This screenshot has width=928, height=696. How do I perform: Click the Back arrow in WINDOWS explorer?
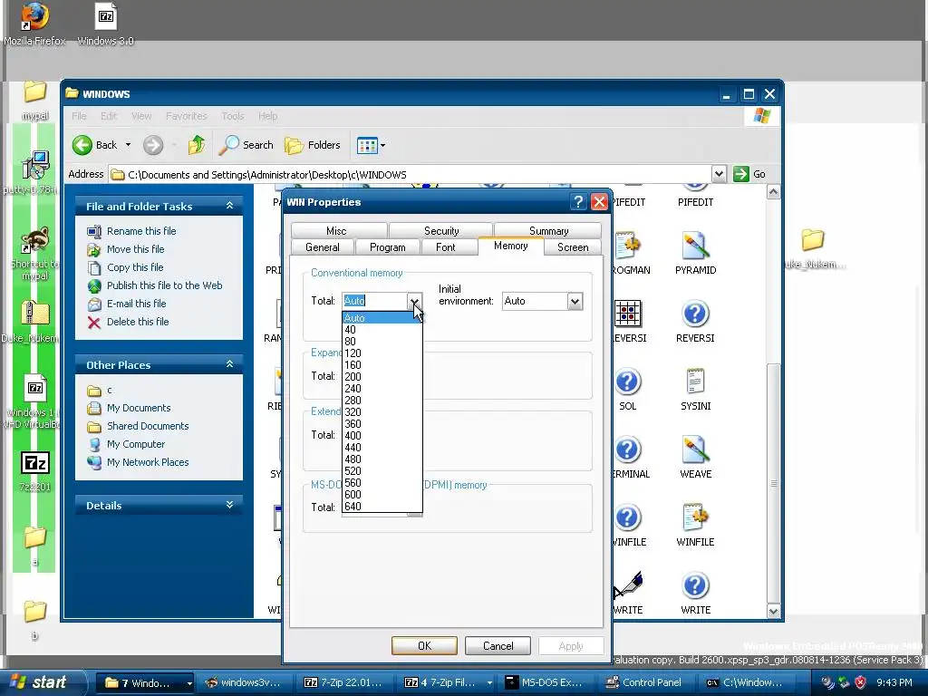pos(82,145)
